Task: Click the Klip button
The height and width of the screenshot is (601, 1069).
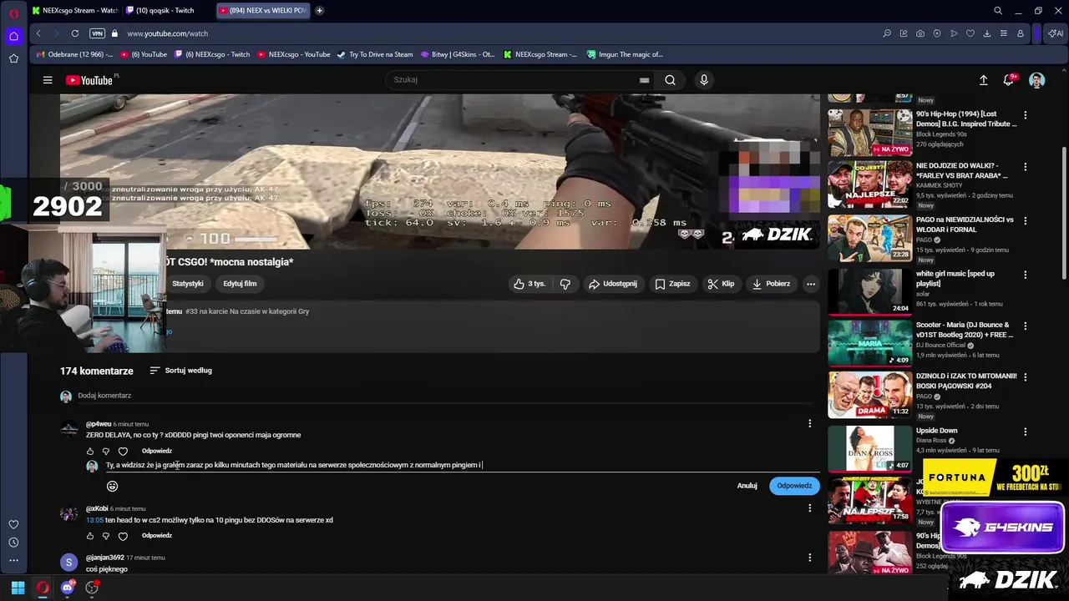Action: click(721, 284)
